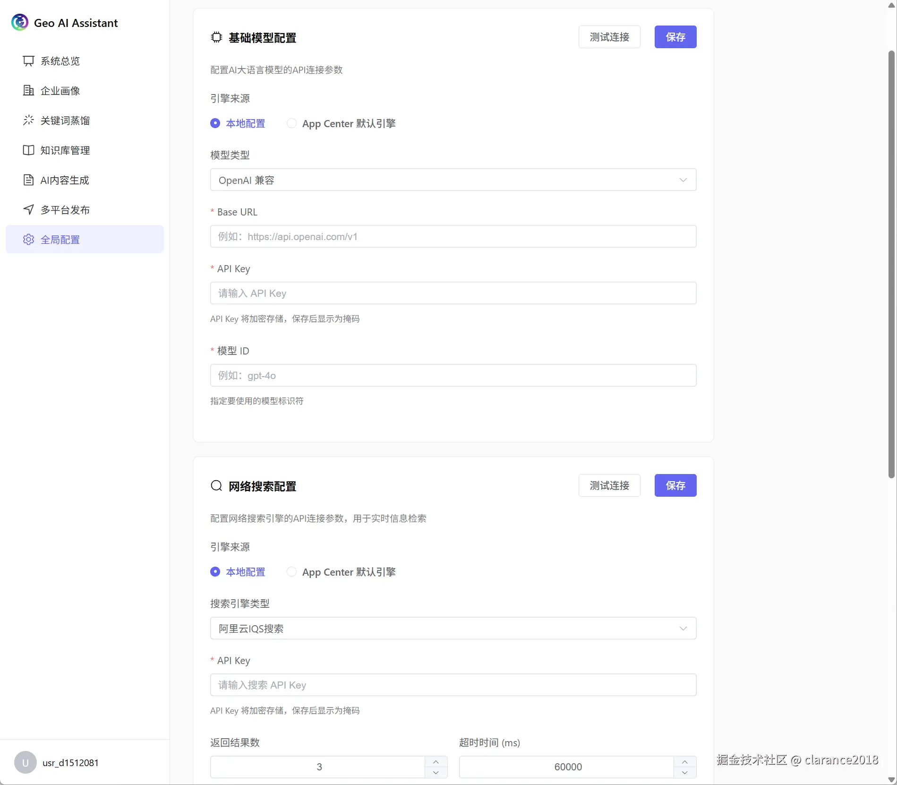Screen dimensions: 897x785
Task: Click the 关键词蒸馏 sparkle icon
Action: tap(29, 121)
